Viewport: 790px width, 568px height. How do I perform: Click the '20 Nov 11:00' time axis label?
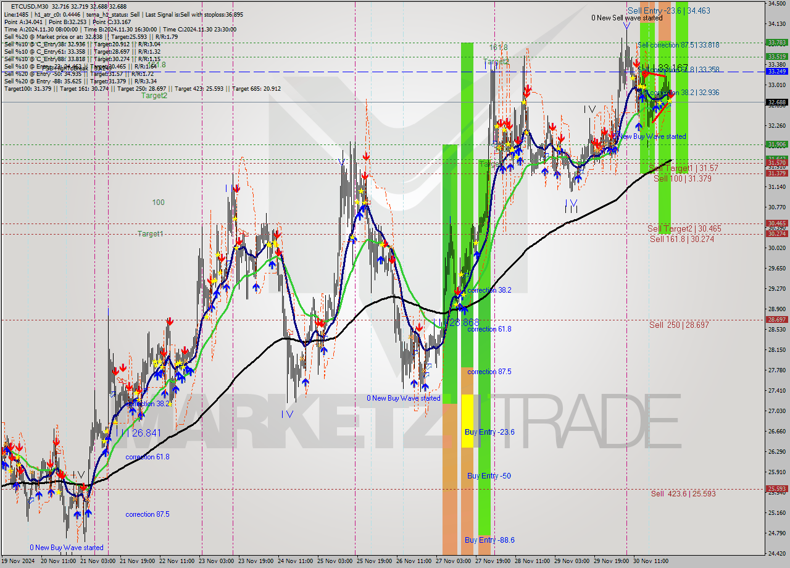click(x=59, y=561)
